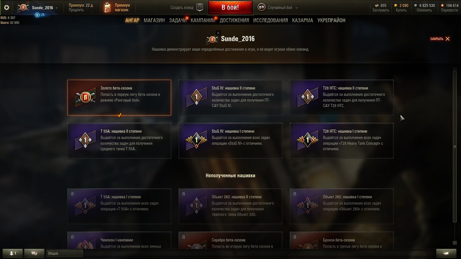The width and height of the screenshot is (461, 259).
Task: Open the КАЗАРМА tab
Action: tap(303, 21)
